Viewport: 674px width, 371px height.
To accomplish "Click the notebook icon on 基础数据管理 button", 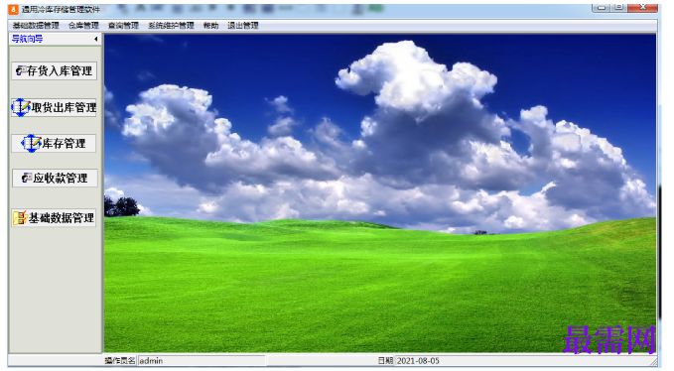I will (20, 217).
